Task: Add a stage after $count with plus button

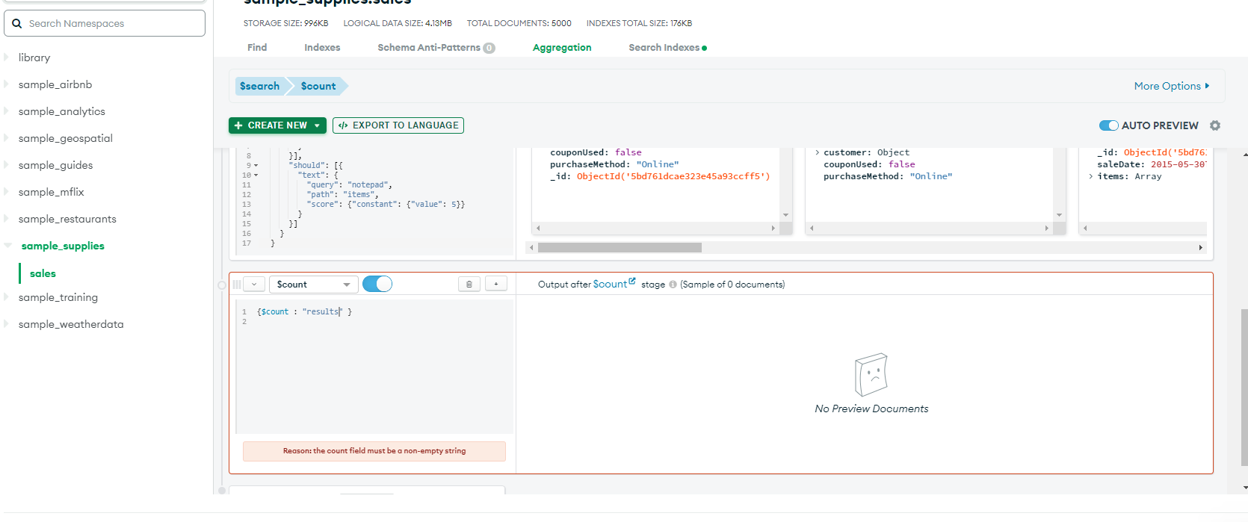Action: (496, 284)
